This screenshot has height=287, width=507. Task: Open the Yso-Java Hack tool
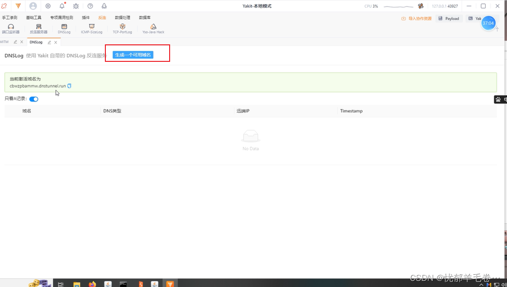point(153,29)
